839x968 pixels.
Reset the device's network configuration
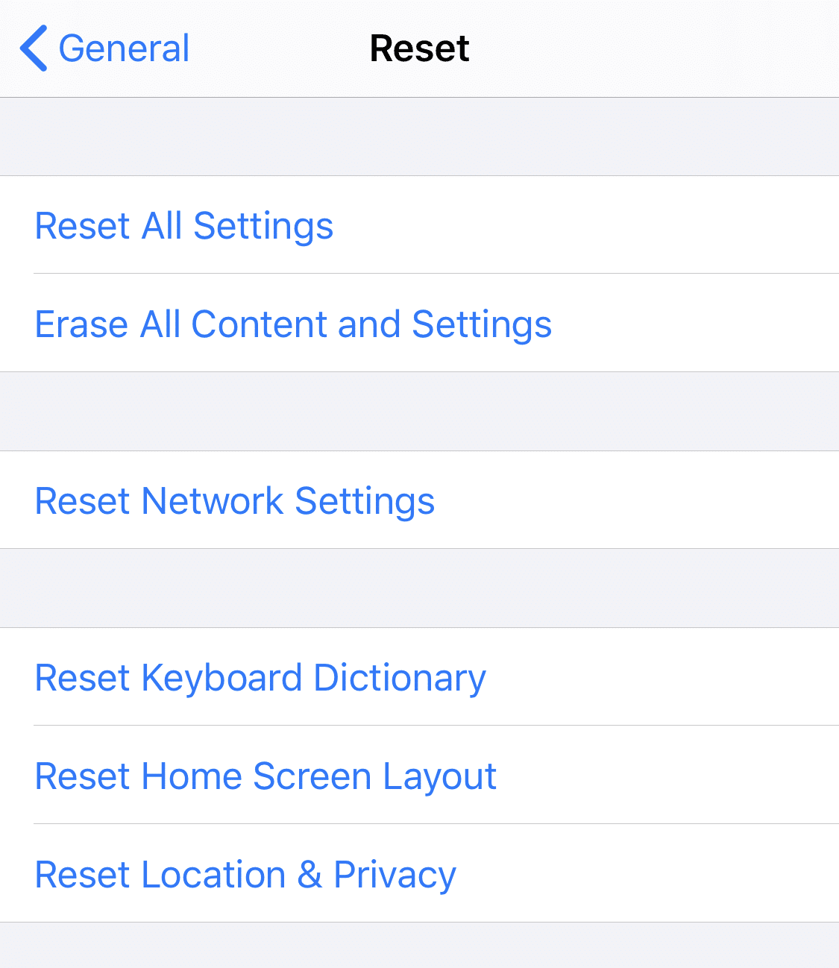click(234, 500)
